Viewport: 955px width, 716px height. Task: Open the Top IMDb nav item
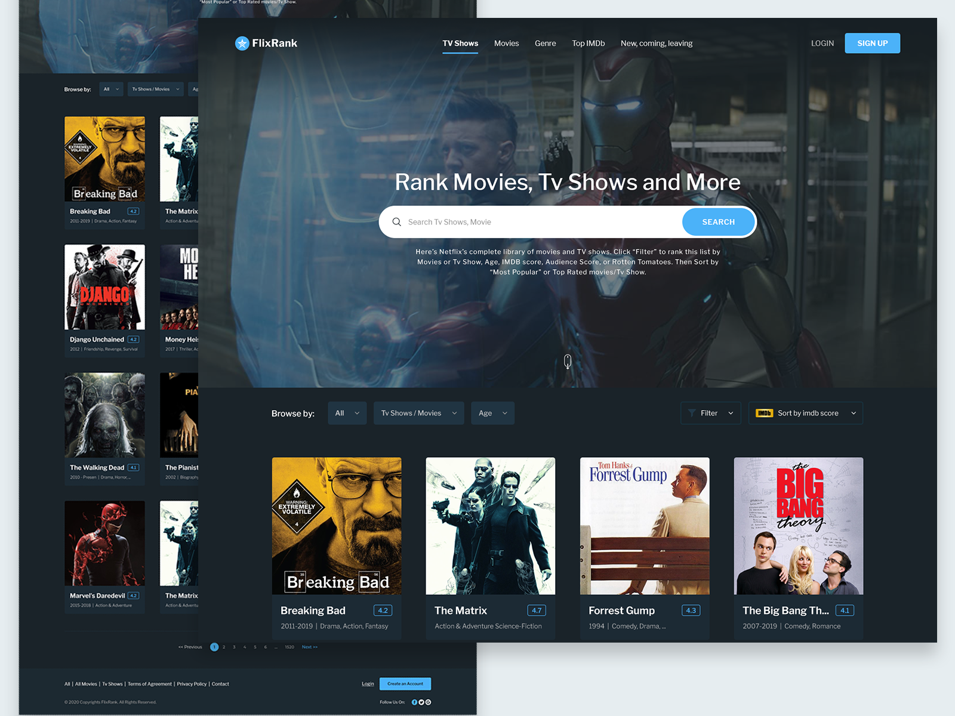point(588,44)
